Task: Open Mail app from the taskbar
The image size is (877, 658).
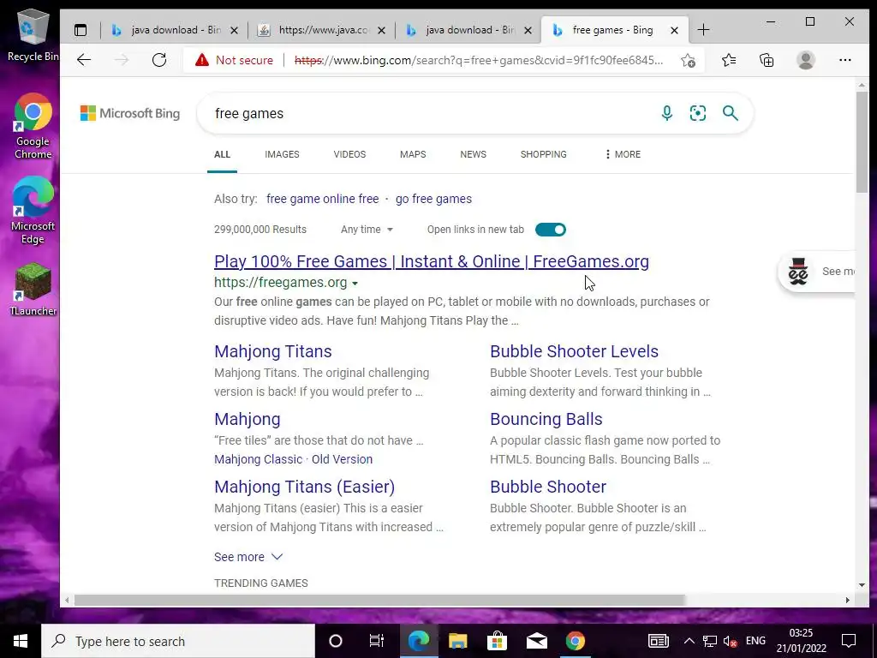Action: [536, 641]
